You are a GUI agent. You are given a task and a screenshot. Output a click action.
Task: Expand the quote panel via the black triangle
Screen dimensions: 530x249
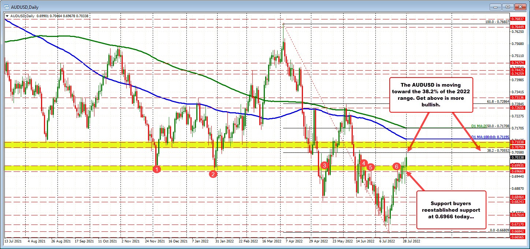tap(7, 16)
